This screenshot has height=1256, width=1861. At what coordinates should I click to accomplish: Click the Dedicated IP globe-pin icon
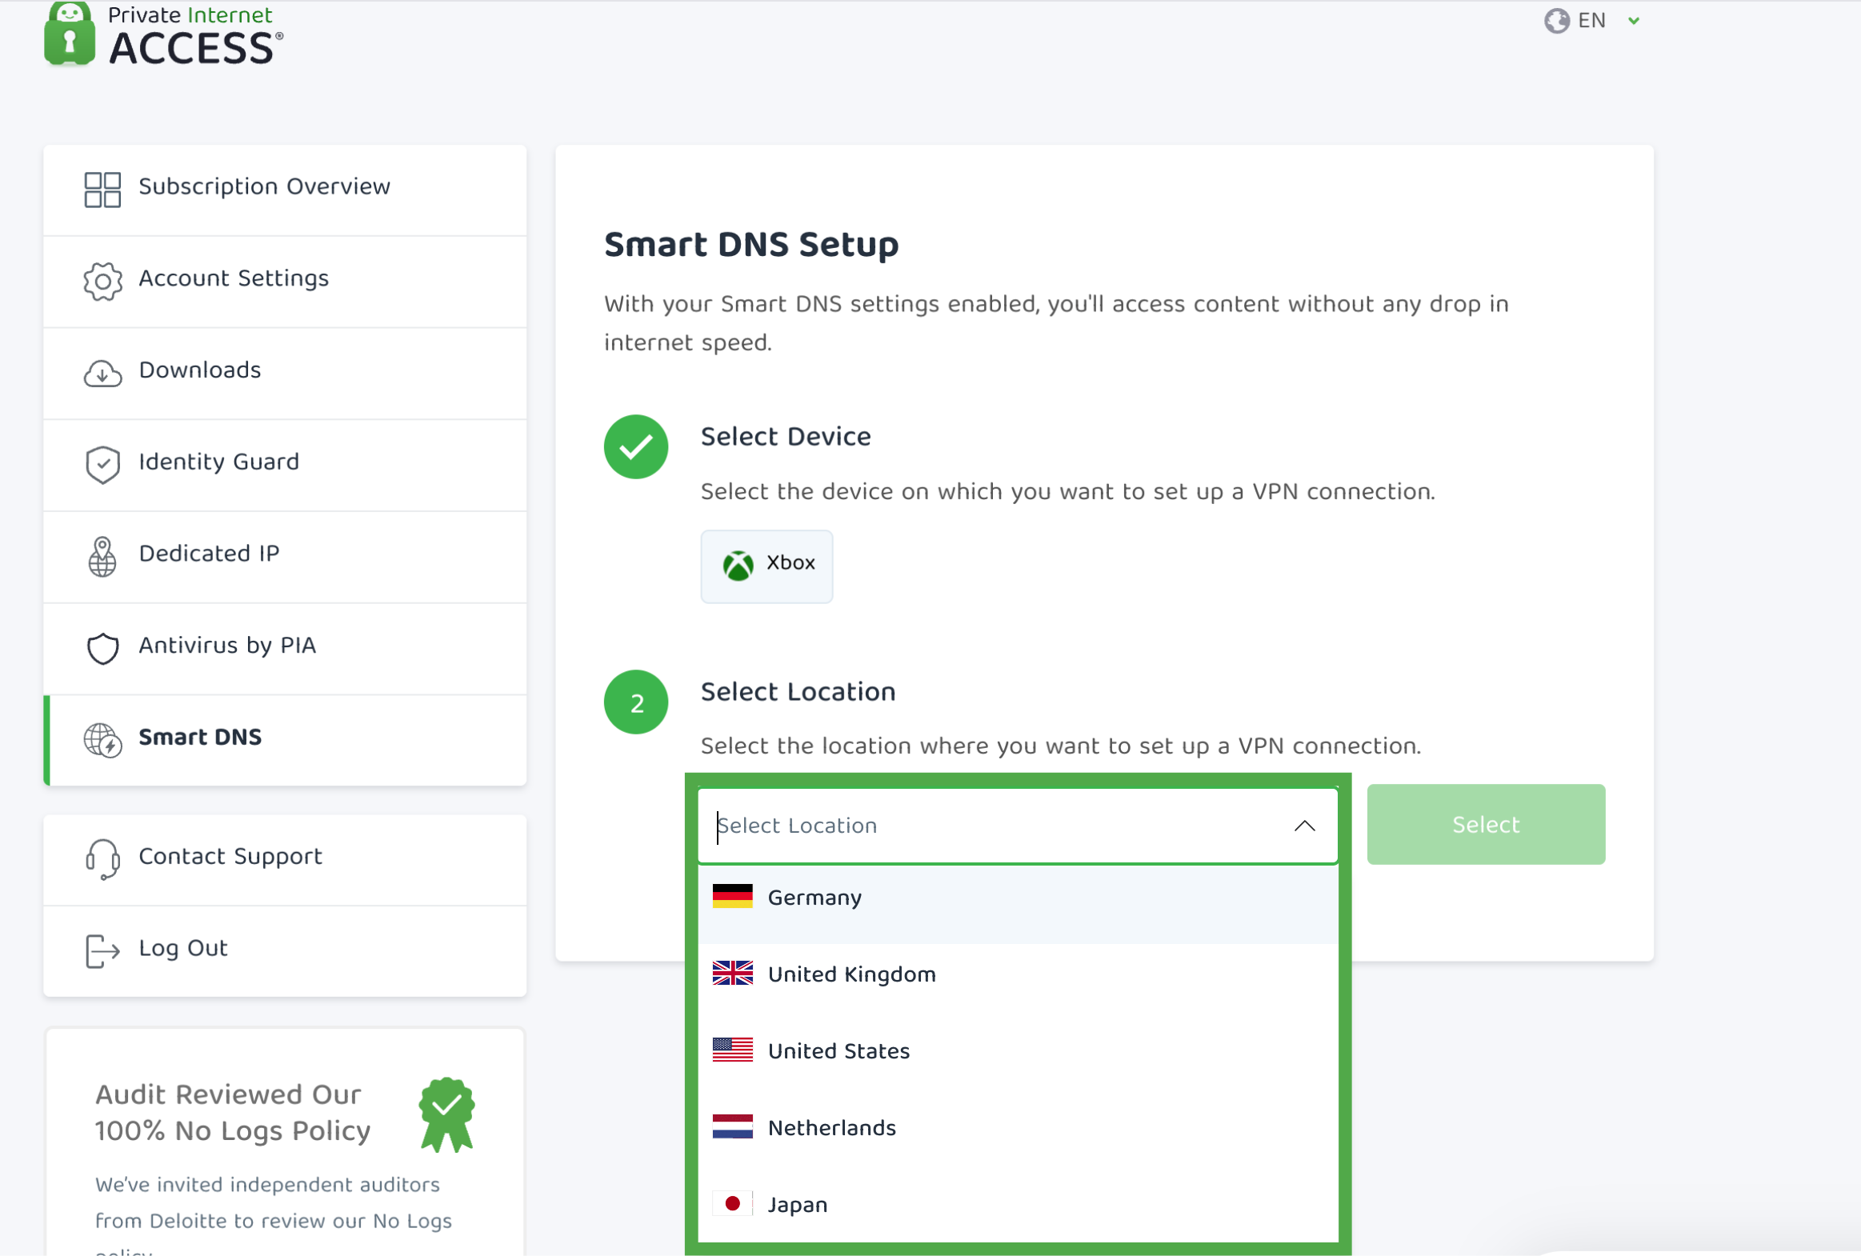pos(102,557)
